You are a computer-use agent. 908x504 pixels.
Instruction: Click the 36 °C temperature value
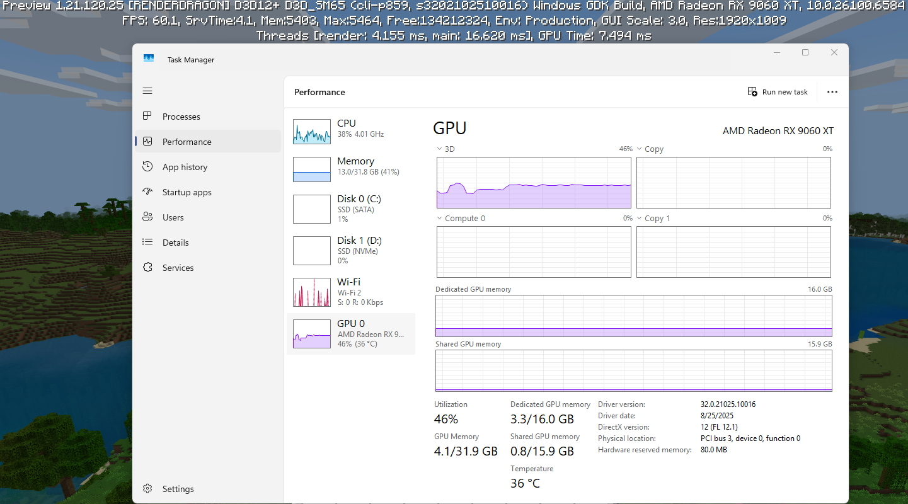point(525,483)
